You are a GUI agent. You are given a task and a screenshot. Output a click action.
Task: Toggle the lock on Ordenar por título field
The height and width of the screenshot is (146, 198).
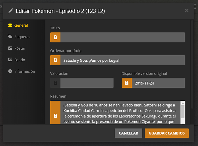tap(55, 60)
